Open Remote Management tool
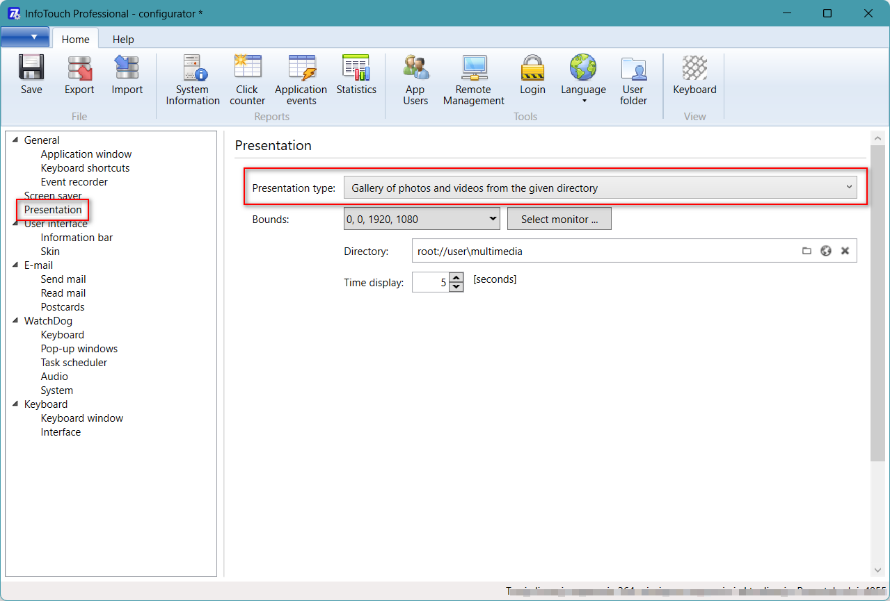This screenshot has width=890, height=601. [x=474, y=80]
